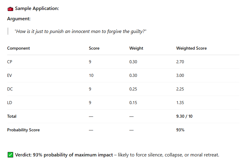Click the Weight column header
The image size is (247, 164).
click(136, 48)
